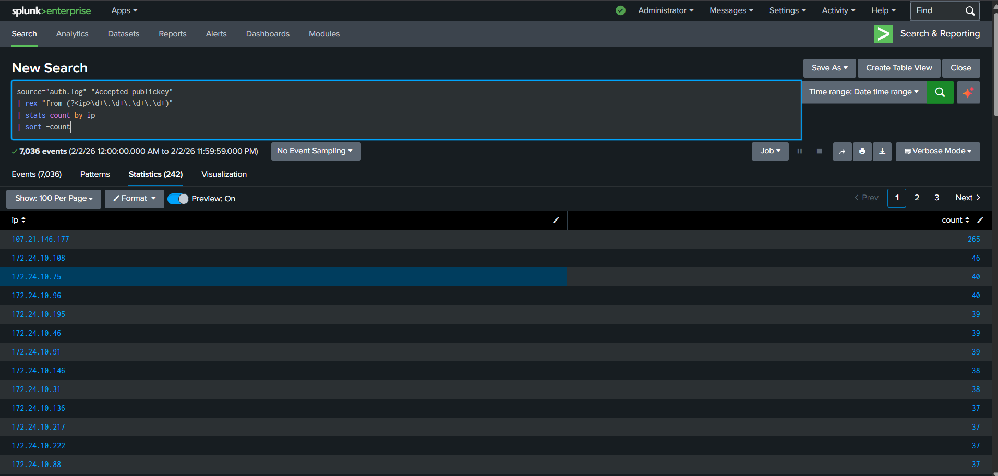Image resolution: width=998 pixels, height=476 pixels.
Task: Click IP 107.21.146.177
Action: click(x=40, y=239)
